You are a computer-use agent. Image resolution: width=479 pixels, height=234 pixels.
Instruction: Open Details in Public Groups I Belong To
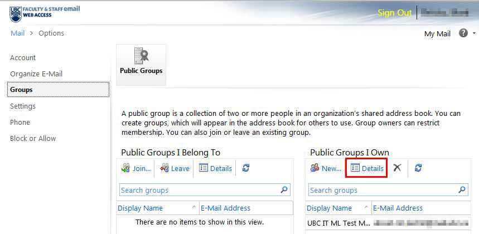(x=215, y=168)
